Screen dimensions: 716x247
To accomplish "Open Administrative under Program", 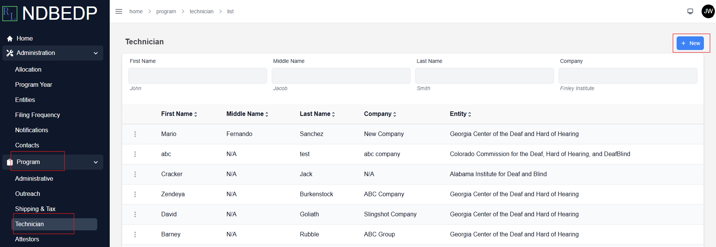I will (34, 179).
